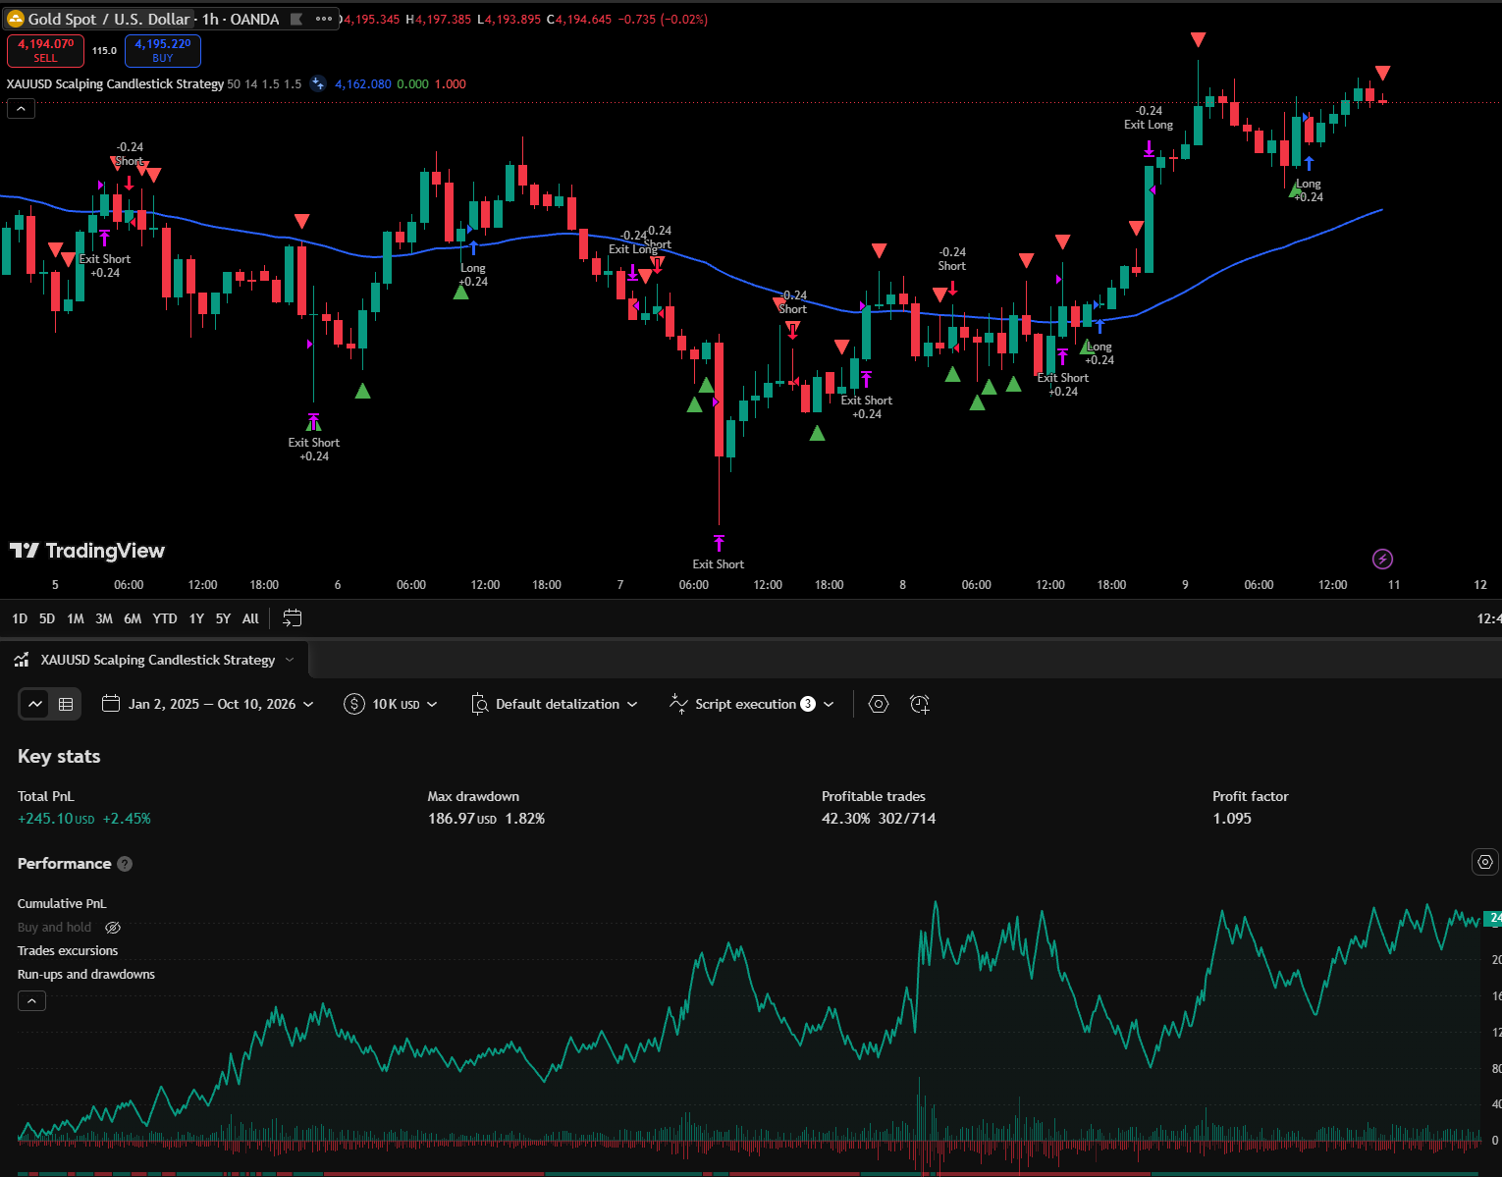Select the 1Y time range
The image size is (1502, 1177).
point(196,618)
